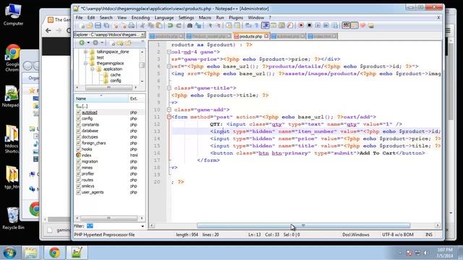Collapse the fold marker at line 4

point(169,66)
